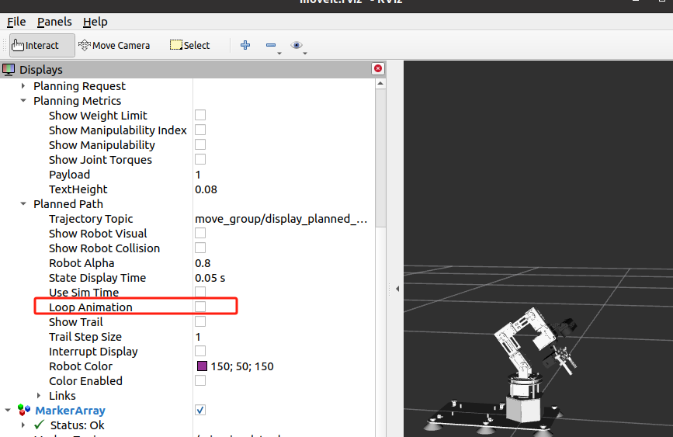Enable Show Weight Limit checkbox
673x437 pixels.
click(200, 115)
